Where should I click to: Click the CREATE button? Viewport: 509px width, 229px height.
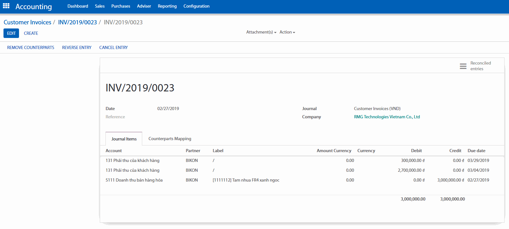tap(31, 33)
